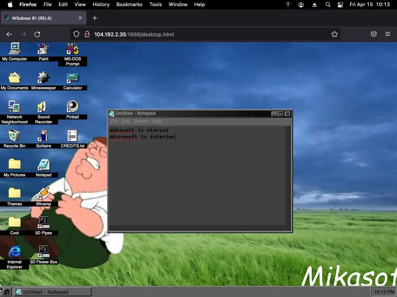Reload the page in Firefox
Viewport: 397px width, 297px height.
click(37, 34)
